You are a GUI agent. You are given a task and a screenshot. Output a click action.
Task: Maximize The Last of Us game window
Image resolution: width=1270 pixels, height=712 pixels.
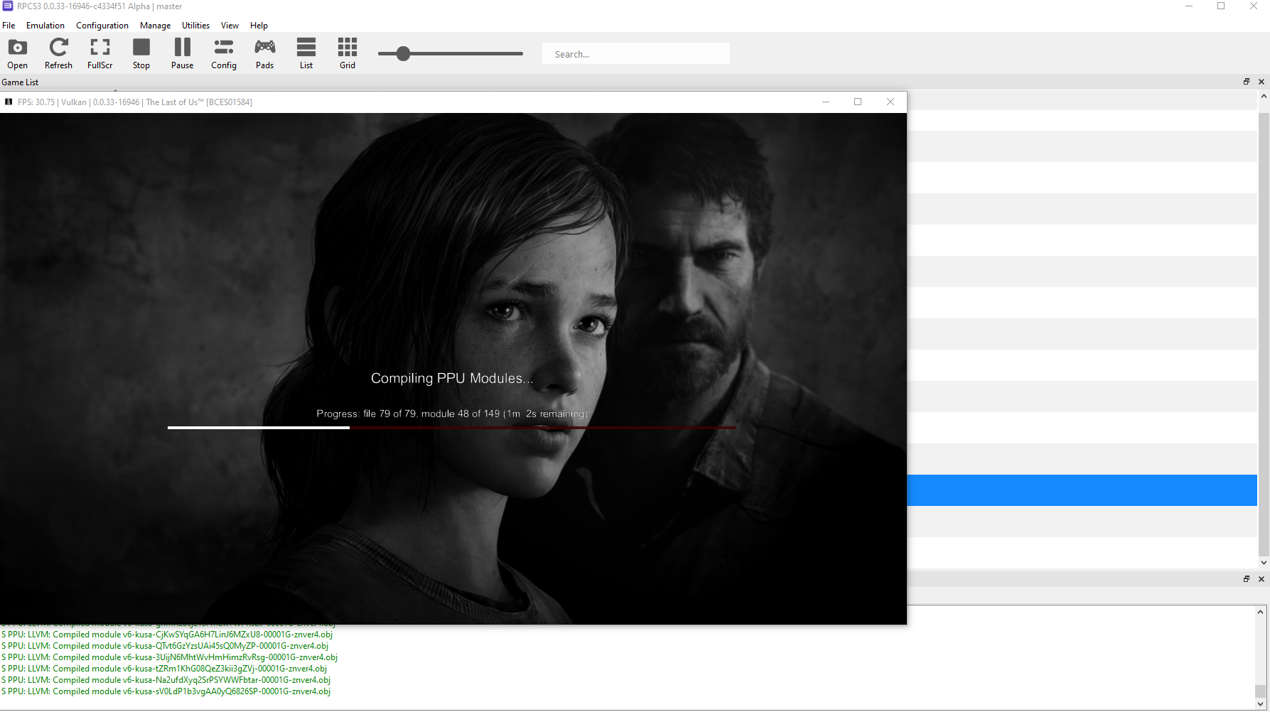point(858,102)
